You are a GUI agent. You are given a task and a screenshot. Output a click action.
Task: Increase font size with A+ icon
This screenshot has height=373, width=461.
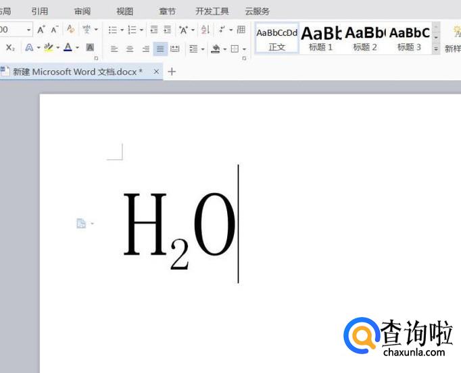coord(41,30)
